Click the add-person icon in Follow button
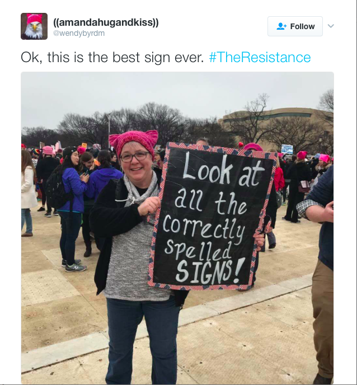357x385 pixels. point(281,26)
